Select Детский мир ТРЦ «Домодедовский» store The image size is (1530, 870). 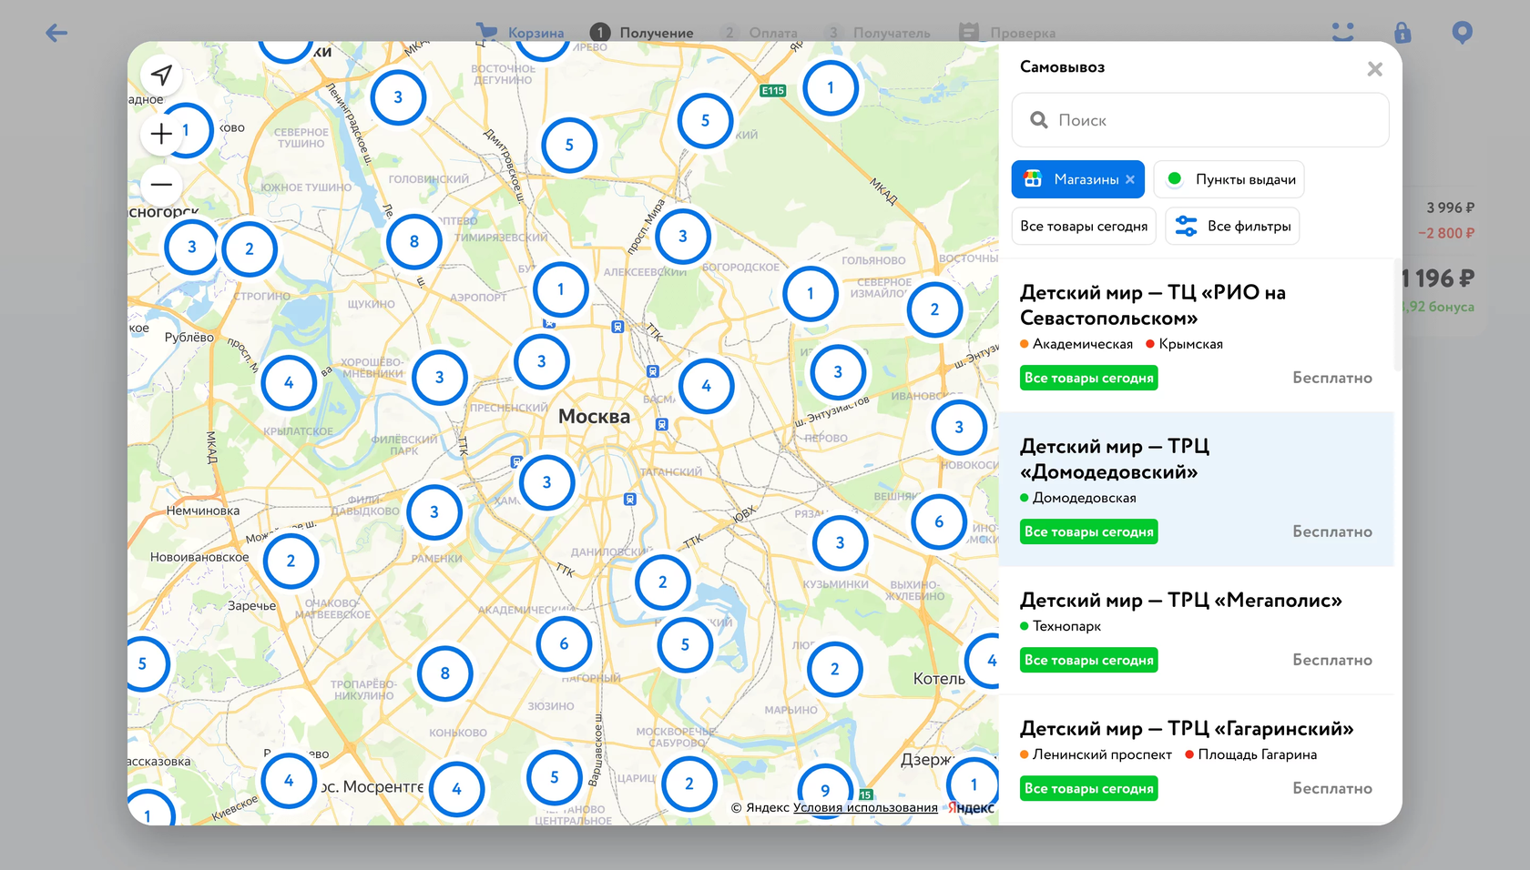pyautogui.click(x=1197, y=490)
